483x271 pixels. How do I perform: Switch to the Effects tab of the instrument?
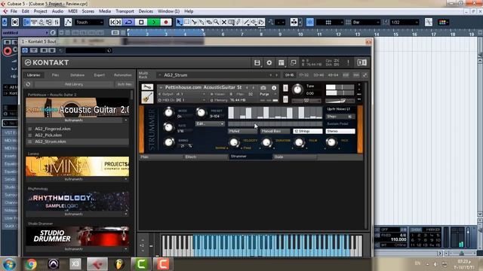[x=205, y=157]
